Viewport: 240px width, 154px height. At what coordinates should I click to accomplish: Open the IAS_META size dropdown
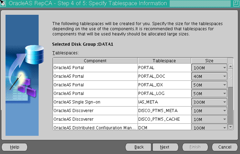(x=209, y=102)
